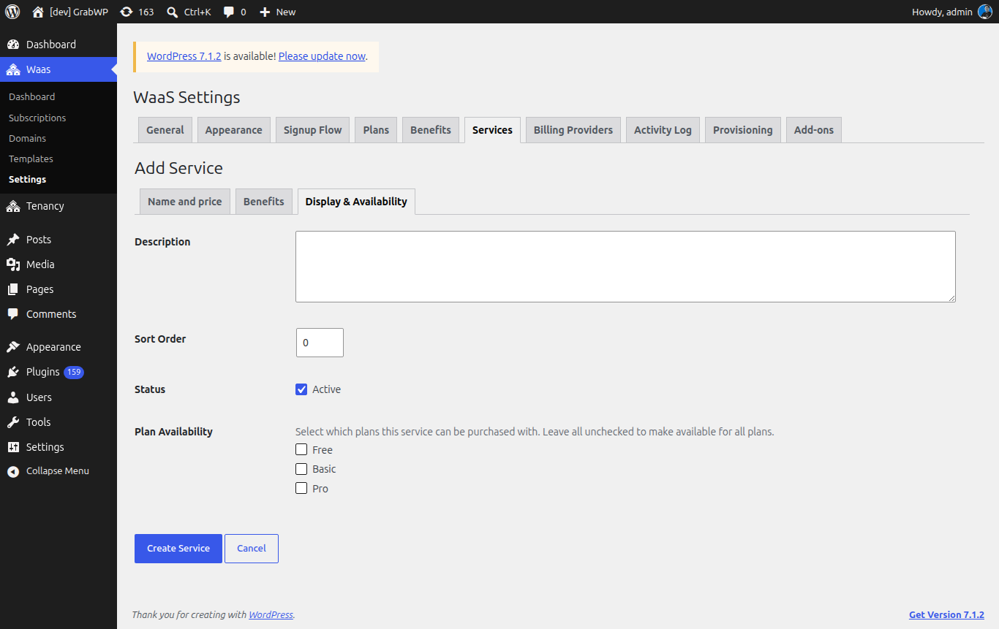Uncheck the Active status checkbox
This screenshot has height=629, width=999.
(301, 389)
